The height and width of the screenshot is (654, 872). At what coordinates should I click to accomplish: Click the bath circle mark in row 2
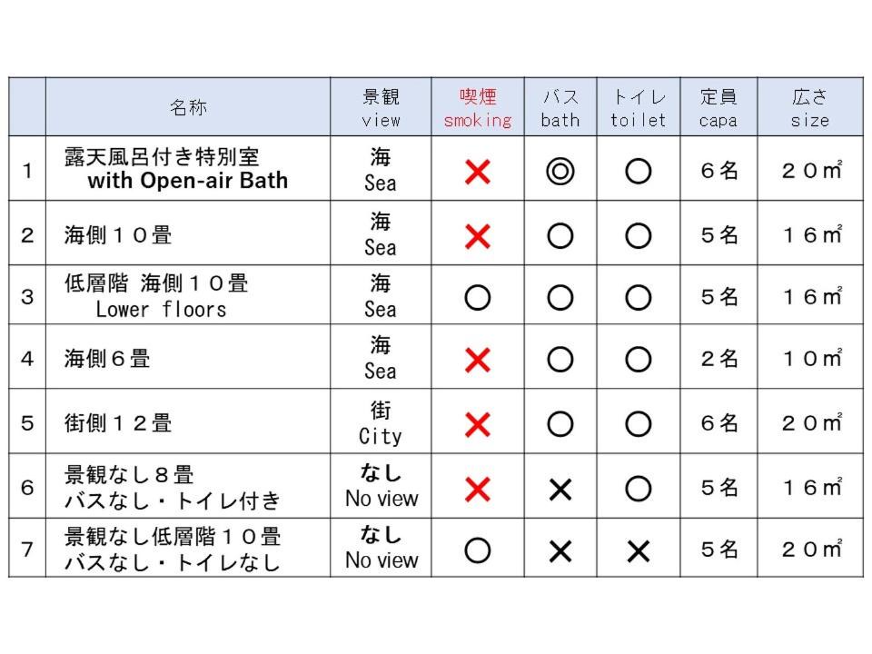[x=560, y=236]
